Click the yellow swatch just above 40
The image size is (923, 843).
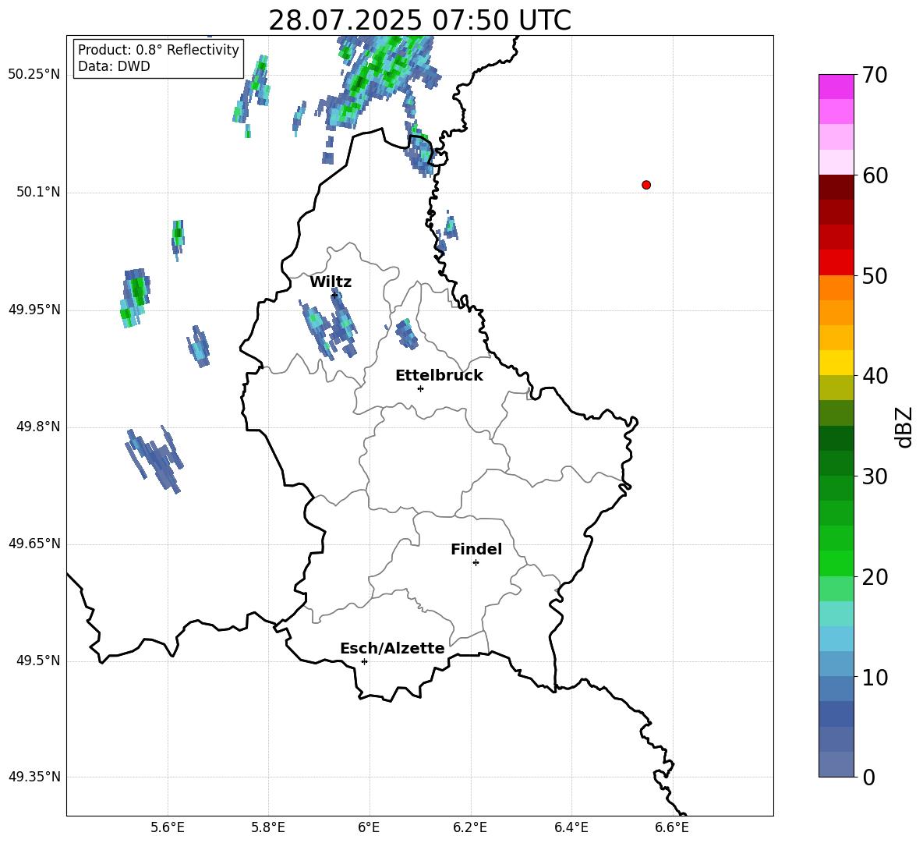coord(836,363)
